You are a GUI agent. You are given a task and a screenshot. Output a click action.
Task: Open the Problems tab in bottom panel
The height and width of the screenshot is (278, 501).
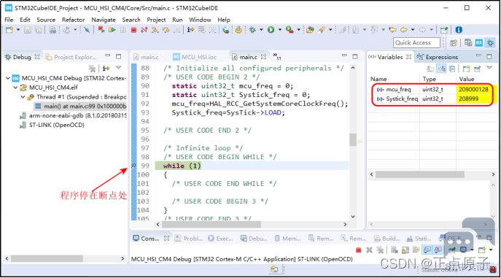tap(189, 239)
